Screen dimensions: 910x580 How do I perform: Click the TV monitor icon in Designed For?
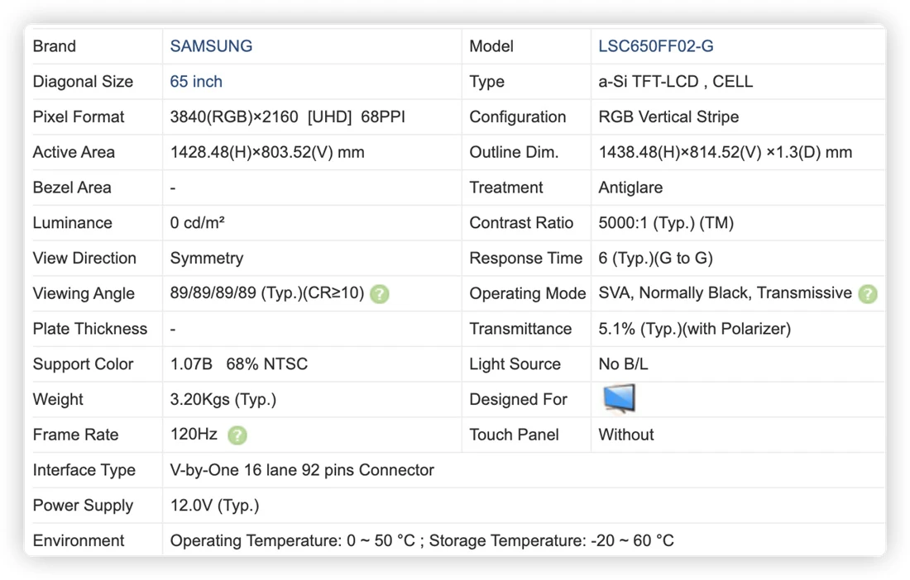click(x=620, y=398)
